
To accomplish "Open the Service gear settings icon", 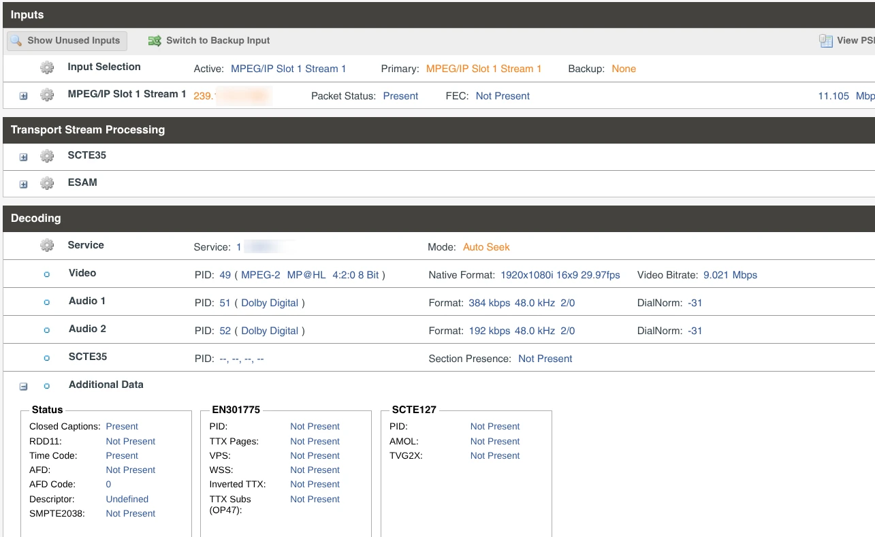I will click(46, 246).
